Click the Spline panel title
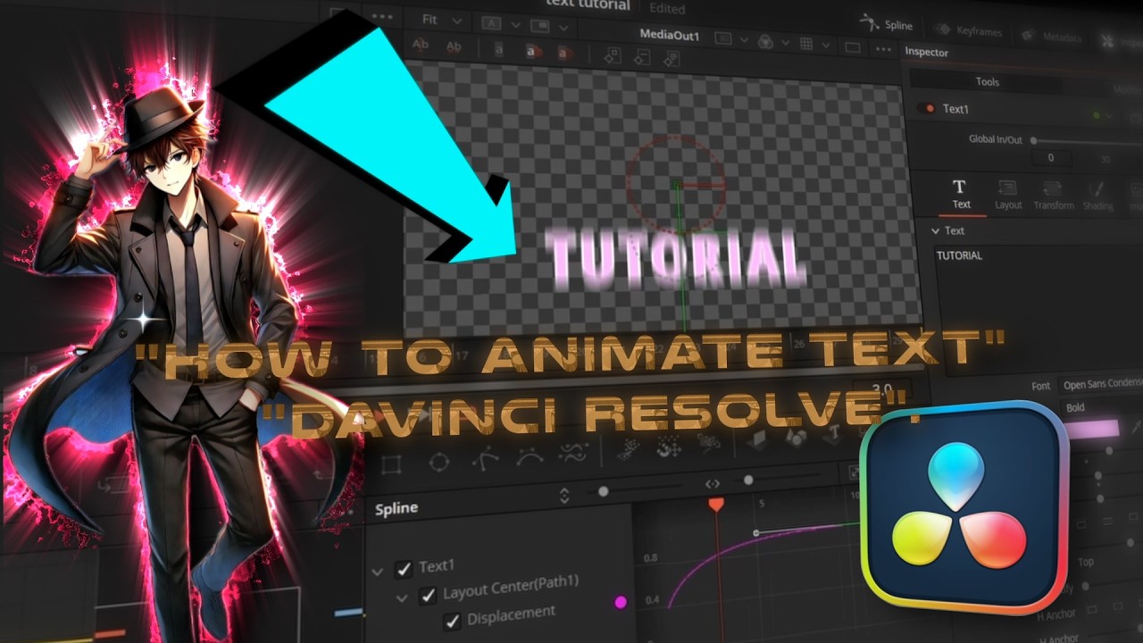 (x=396, y=508)
